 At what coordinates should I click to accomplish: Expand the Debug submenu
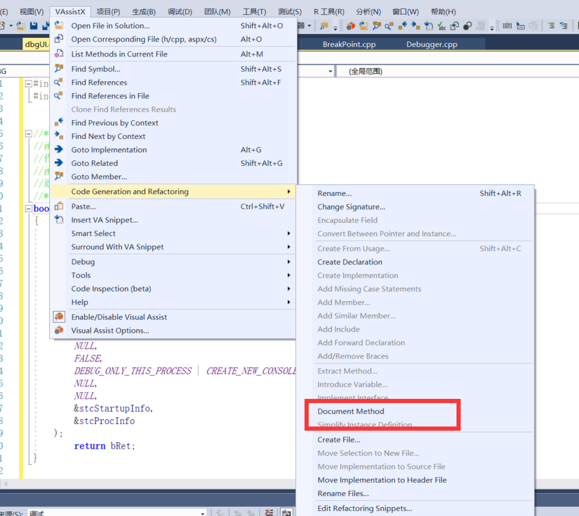(173, 262)
